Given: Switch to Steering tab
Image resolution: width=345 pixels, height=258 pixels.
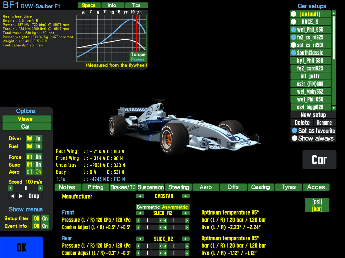Looking at the screenshot, I should [x=179, y=187].
